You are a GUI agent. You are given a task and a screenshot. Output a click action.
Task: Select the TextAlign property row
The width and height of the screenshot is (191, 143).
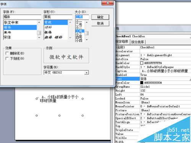[x=153, y=122]
